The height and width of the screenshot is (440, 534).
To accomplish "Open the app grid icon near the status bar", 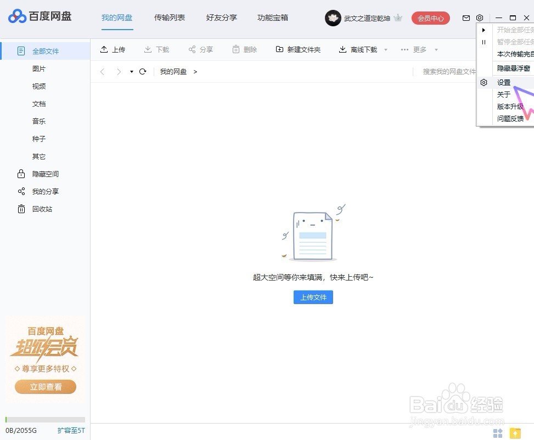I will [x=497, y=433].
